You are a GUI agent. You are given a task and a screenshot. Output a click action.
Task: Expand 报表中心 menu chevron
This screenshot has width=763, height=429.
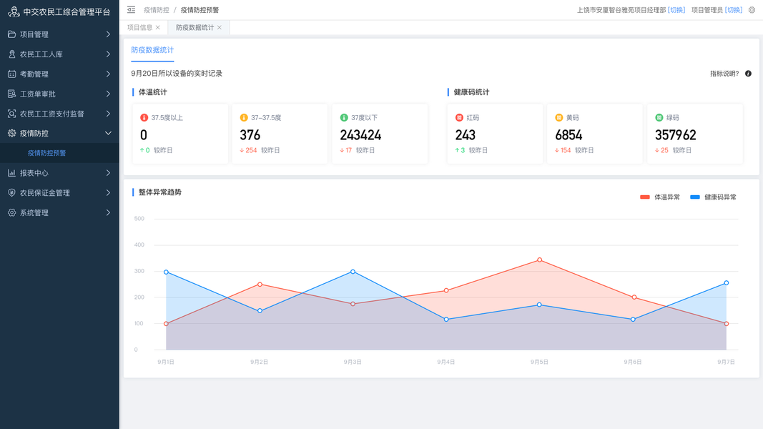coord(108,173)
